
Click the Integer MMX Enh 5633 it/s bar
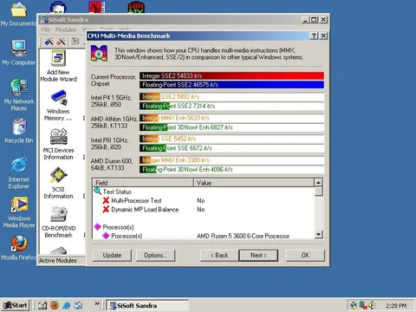[x=231, y=118]
